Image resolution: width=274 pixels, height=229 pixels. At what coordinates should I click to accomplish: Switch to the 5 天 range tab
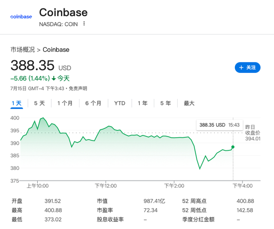40,103
